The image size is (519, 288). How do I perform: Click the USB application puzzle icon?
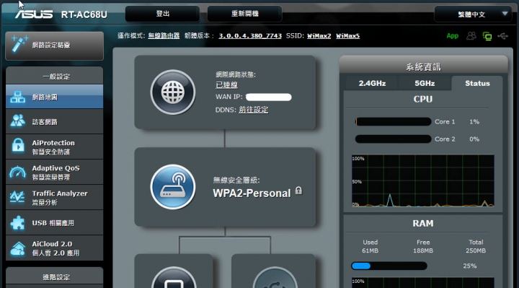point(17,223)
